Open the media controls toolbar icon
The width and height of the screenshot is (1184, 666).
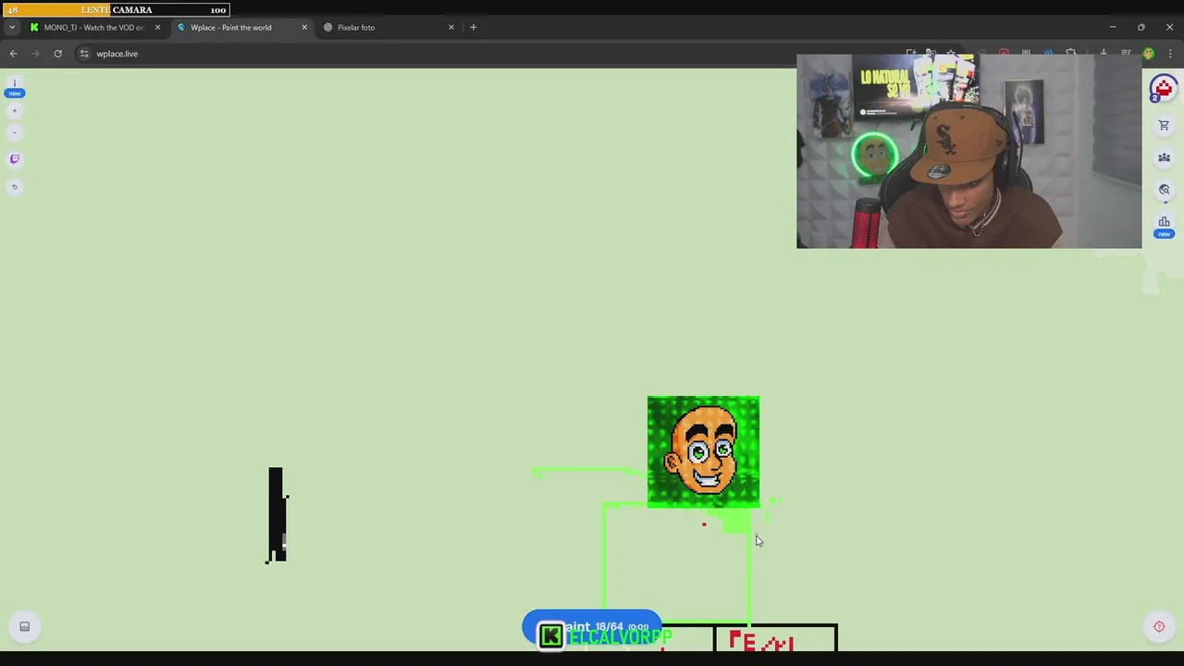[x=1126, y=53]
